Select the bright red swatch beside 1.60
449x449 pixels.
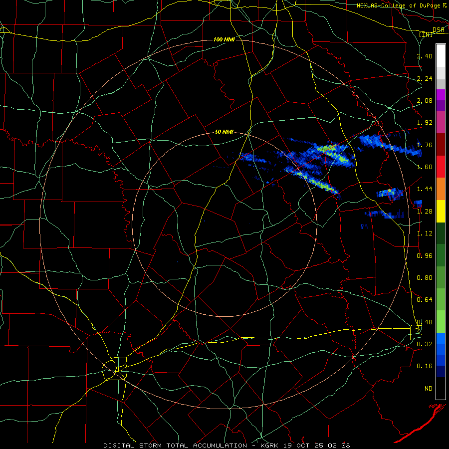point(441,167)
